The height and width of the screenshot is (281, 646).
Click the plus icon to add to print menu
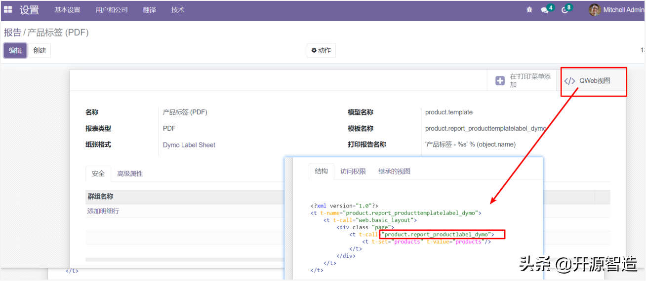tap(500, 81)
